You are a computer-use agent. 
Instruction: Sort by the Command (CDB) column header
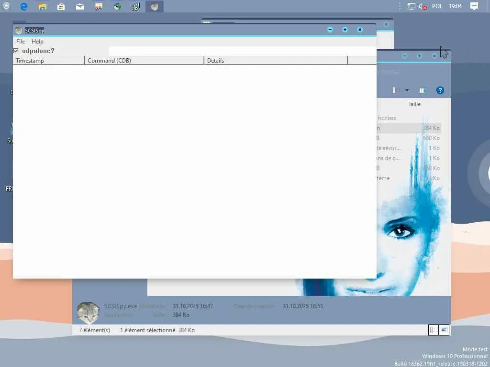[x=144, y=61]
